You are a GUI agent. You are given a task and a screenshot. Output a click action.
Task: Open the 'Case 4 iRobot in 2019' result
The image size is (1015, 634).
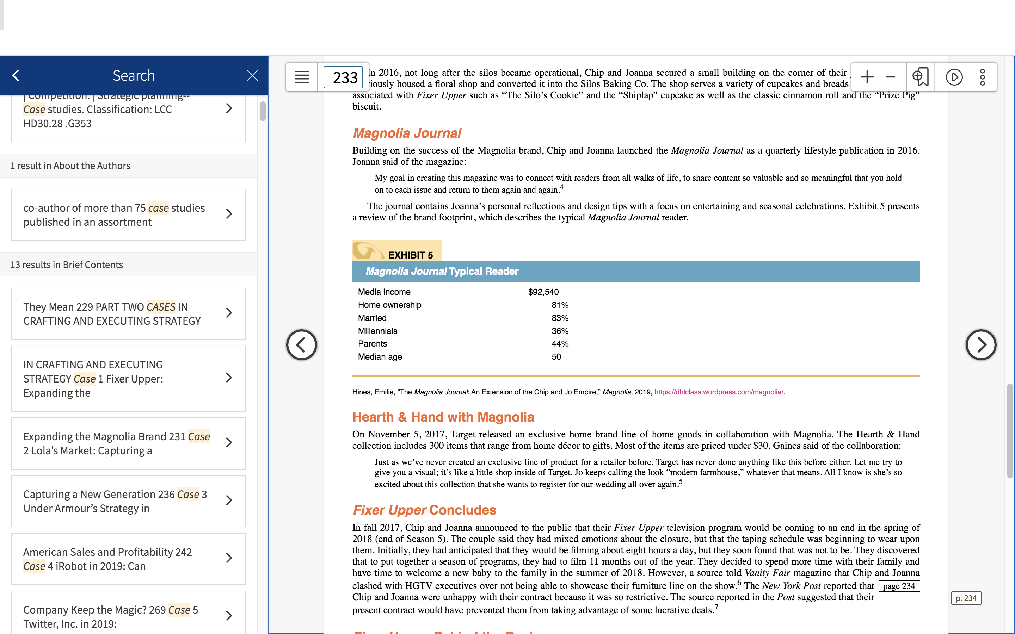point(128,559)
